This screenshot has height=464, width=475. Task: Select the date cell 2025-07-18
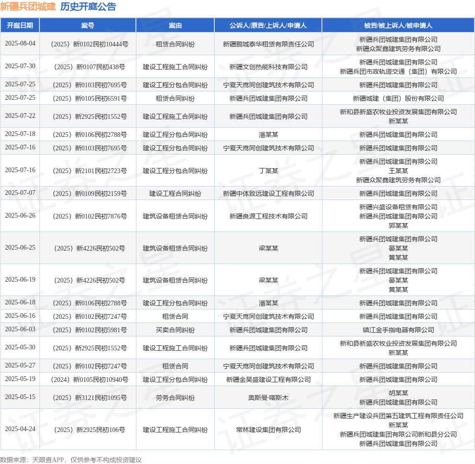pos(20,134)
